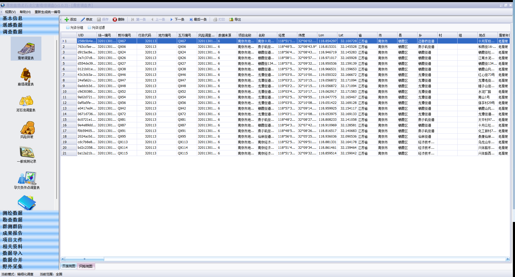Screen dimensions: 515x277
Task: Enable the 允许过滤 checkbox
Action: [89, 28]
